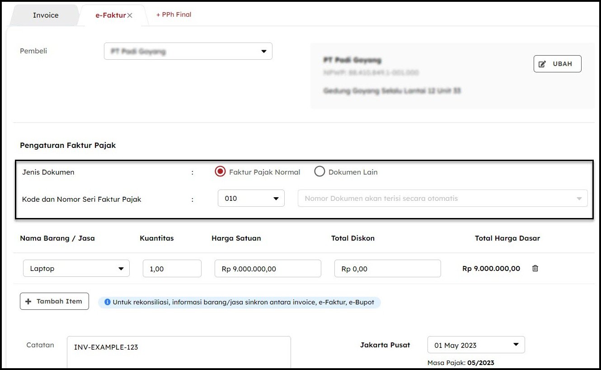The width and height of the screenshot is (601, 370).
Task: Click the UBAH button
Action: tap(557, 64)
